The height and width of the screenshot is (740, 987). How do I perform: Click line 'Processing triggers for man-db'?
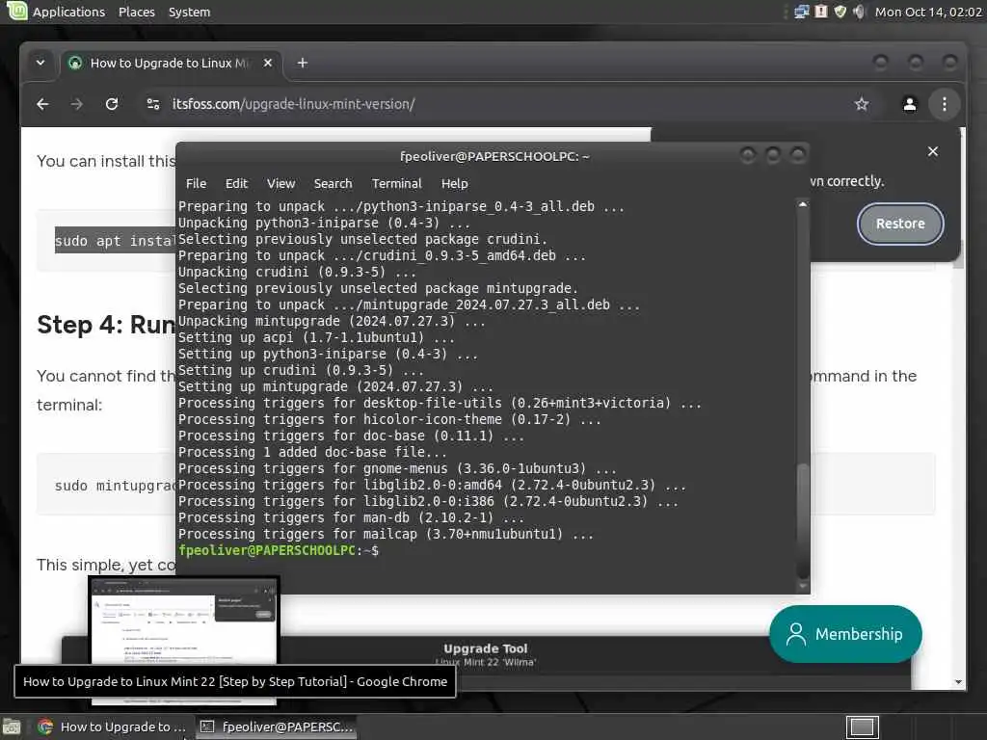click(351, 517)
